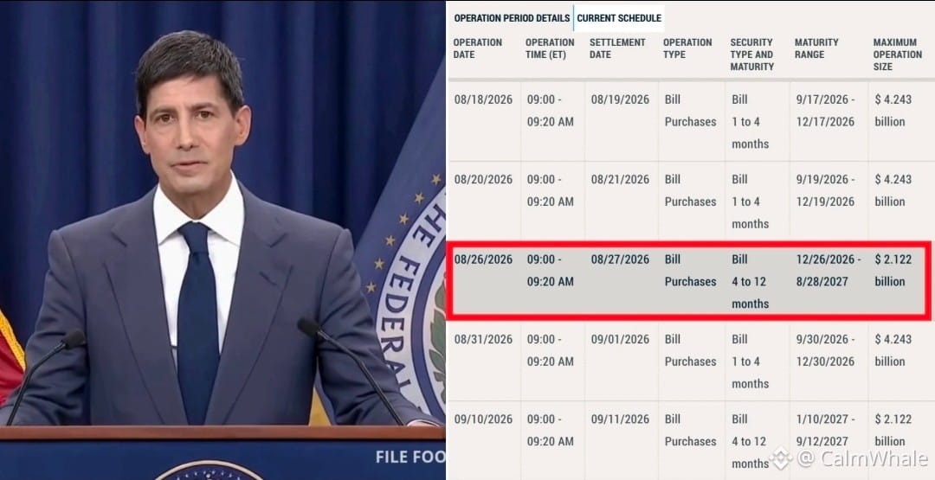Image resolution: width=935 pixels, height=480 pixels.
Task: Click maturity range 9/19/2026 - 12/19/2026
Action: point(826,190)
